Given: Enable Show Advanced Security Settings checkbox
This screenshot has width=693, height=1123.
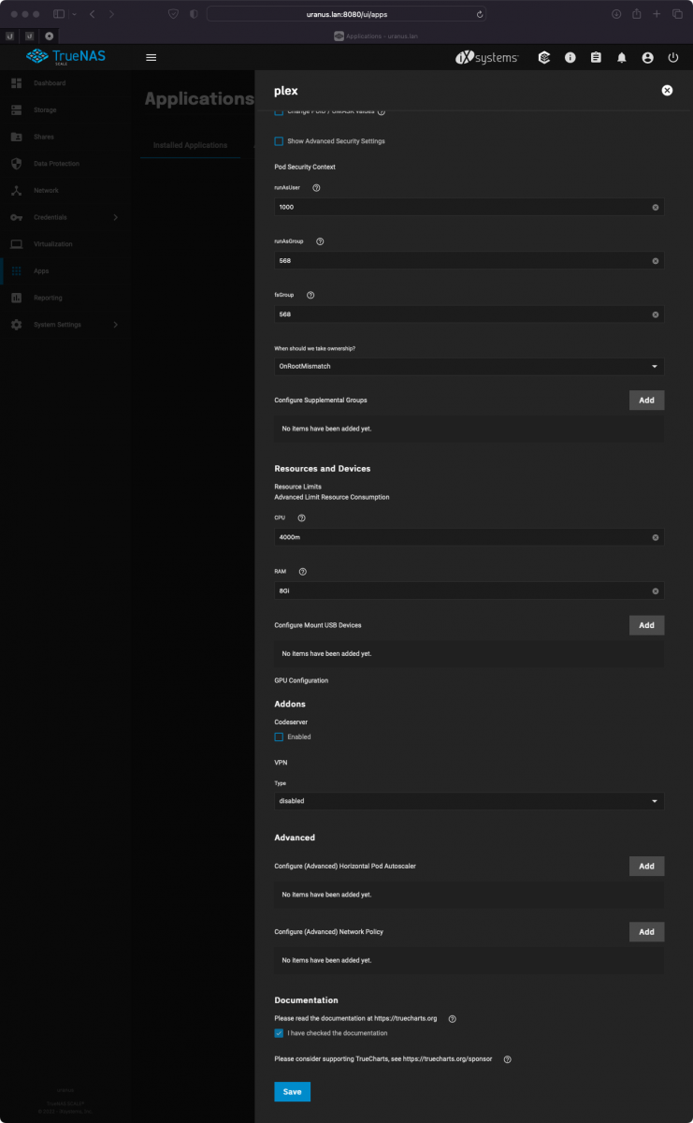Looking at the screenshot, I should click(x=279, y=141).
